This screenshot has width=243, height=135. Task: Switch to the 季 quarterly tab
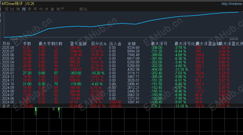tap(30, 9)
